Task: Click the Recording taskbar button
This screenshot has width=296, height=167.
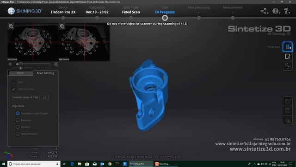Action: 166,164
